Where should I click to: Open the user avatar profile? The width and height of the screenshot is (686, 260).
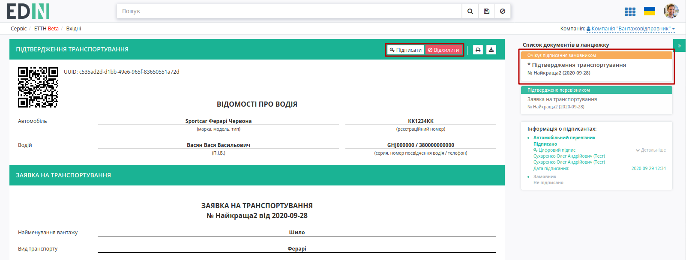[671, 11]
